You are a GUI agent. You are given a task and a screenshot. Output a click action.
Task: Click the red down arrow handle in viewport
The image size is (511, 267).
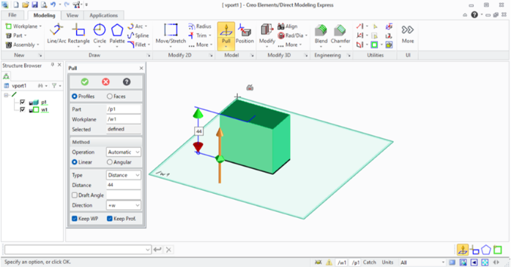[x=198, y=146]
